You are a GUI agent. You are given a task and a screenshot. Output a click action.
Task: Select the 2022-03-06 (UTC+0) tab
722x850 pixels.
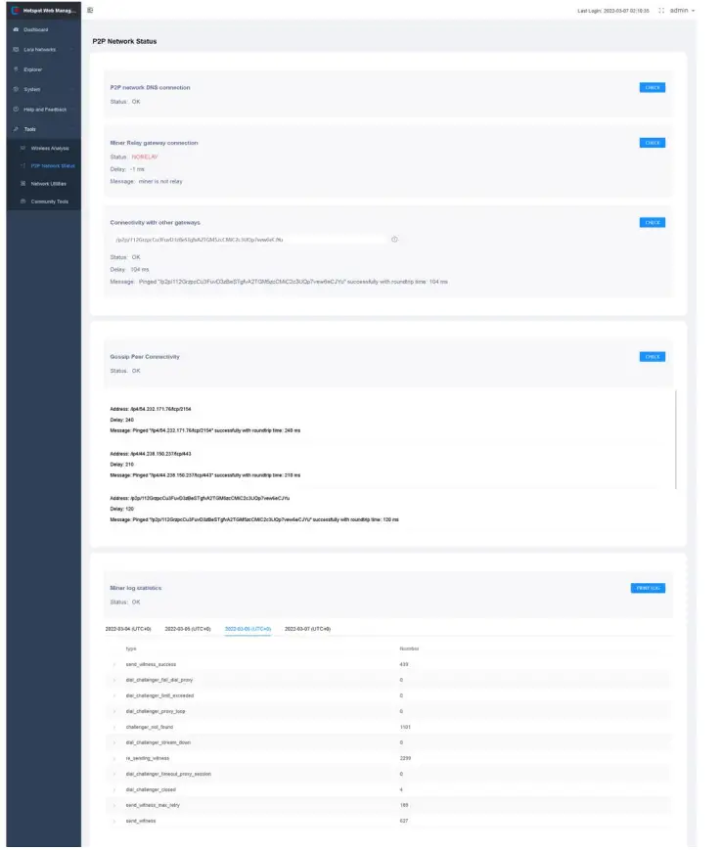tap(248, 629)
